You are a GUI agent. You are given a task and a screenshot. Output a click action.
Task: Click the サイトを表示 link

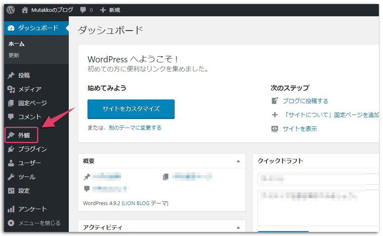tap(300, 129)
